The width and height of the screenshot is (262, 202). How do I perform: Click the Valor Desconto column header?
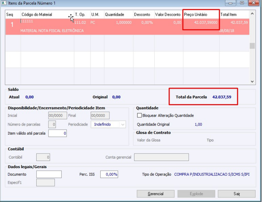click(169, 14)
